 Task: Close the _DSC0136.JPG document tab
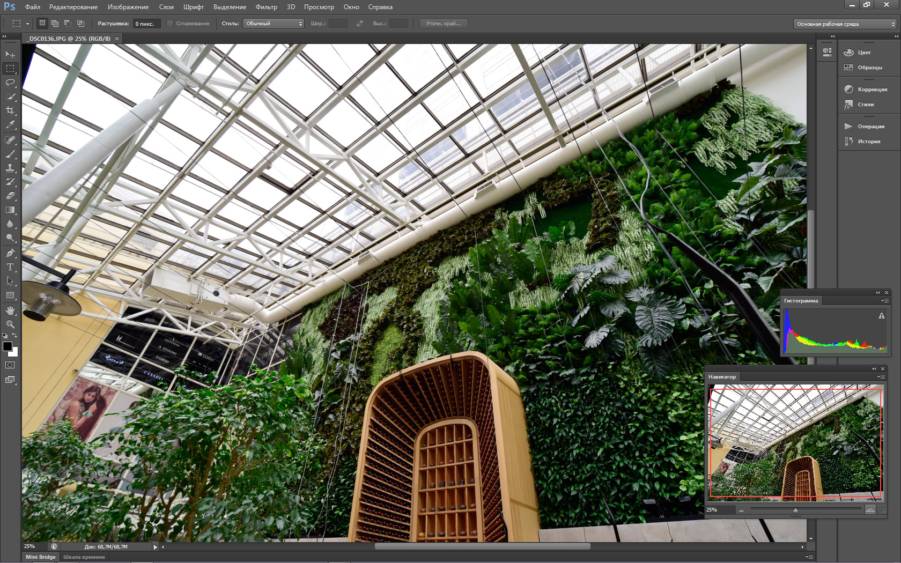click(117, 39)
